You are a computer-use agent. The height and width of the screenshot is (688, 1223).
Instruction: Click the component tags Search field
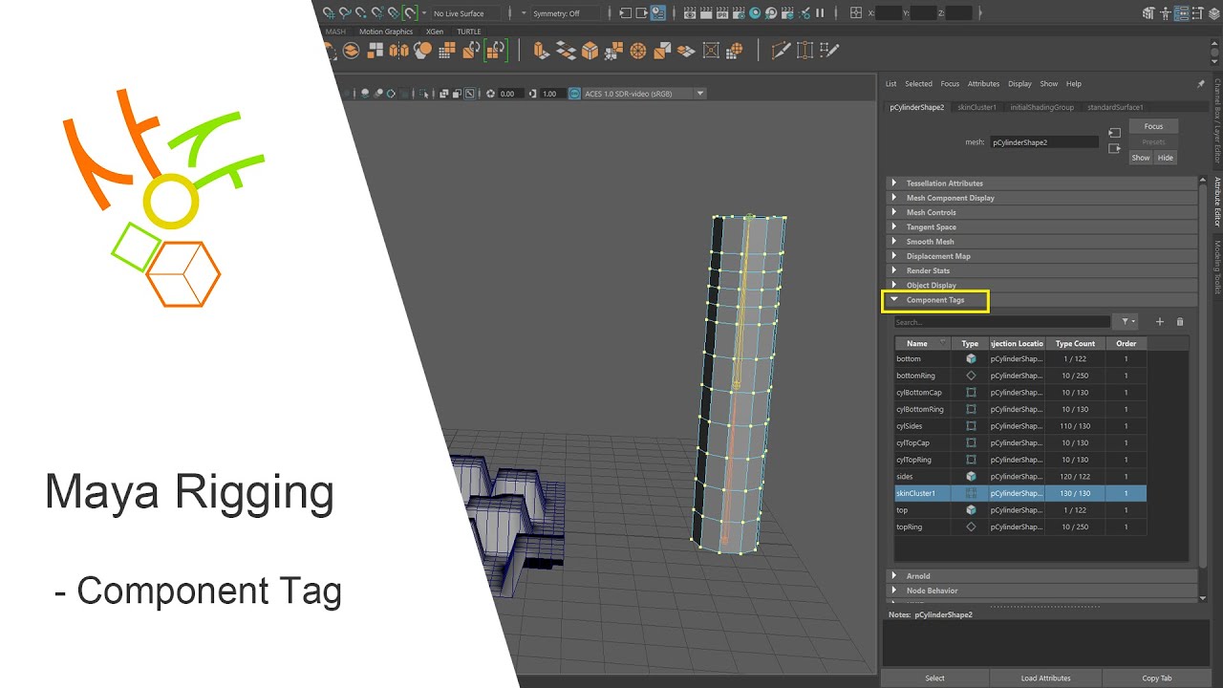pyautogui.click(x=1002, y=322)
